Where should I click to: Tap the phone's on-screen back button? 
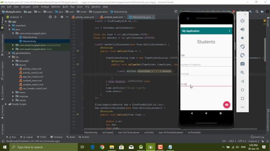tap(192, 113)
